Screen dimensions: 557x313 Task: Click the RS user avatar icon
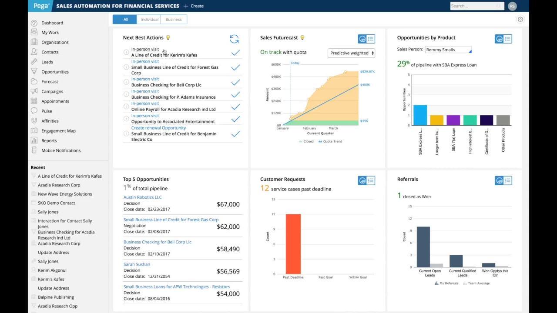[512, 6]
